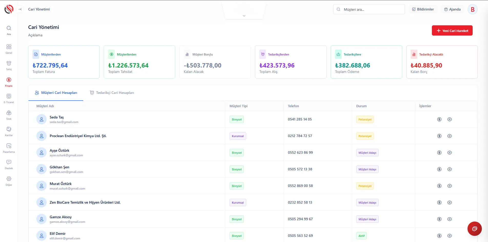Switch to Tedarikçi Cari Hesapları tab
This screenshot has height=242, width=488.
point(112,93)
